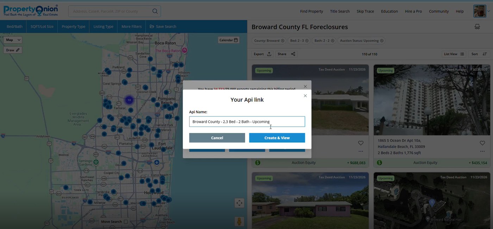The width and height of the screenshot is (493, 229).
Task: Open more options for 1865 S Ocean listing
Action: click(x=482, y=151)
